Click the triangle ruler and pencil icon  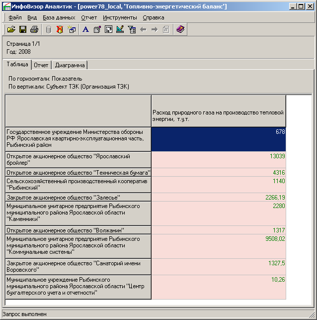pyautogui.click(x=120, y=29)
